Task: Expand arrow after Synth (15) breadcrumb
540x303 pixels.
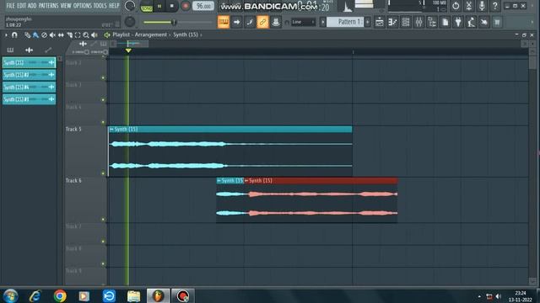Action: tap(201, 35)
